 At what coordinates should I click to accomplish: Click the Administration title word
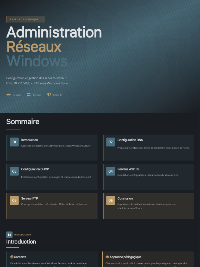click(x=54, y=32)
